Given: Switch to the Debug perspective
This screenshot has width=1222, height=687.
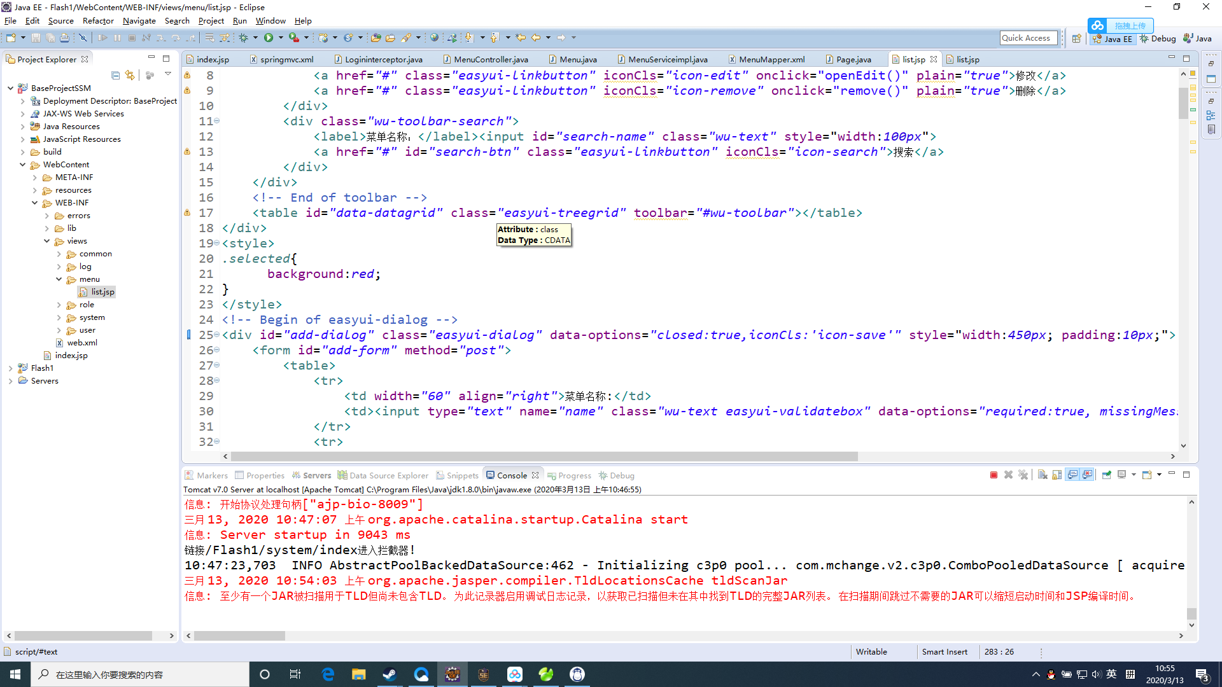Looking at the screenshot, I should tap(1158, 39).
